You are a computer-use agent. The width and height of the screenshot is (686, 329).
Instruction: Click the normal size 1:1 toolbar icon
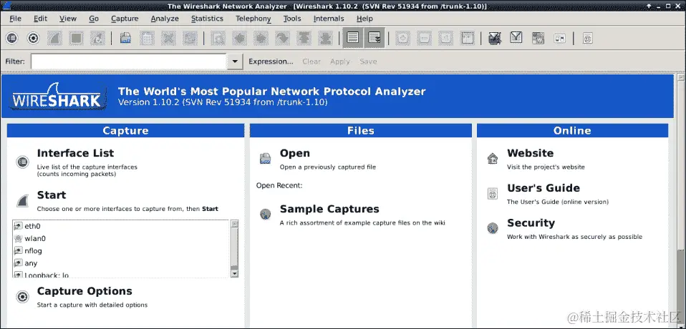[445, 39]
